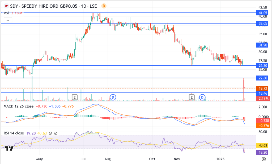Select the earnings E marker in November
272x164 pixels.
click(x=192, y=97)
